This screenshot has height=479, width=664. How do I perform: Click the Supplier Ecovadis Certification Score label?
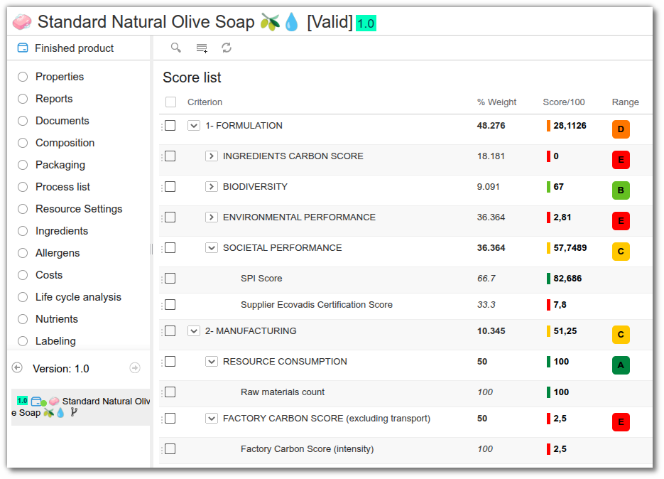(316, 305)
